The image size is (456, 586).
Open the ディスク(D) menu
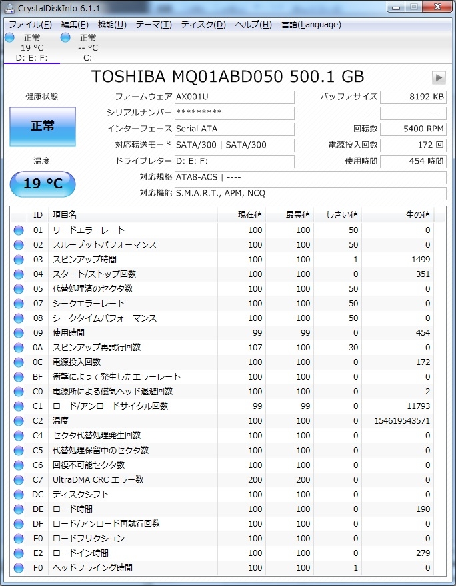click(x=203, y=25)
